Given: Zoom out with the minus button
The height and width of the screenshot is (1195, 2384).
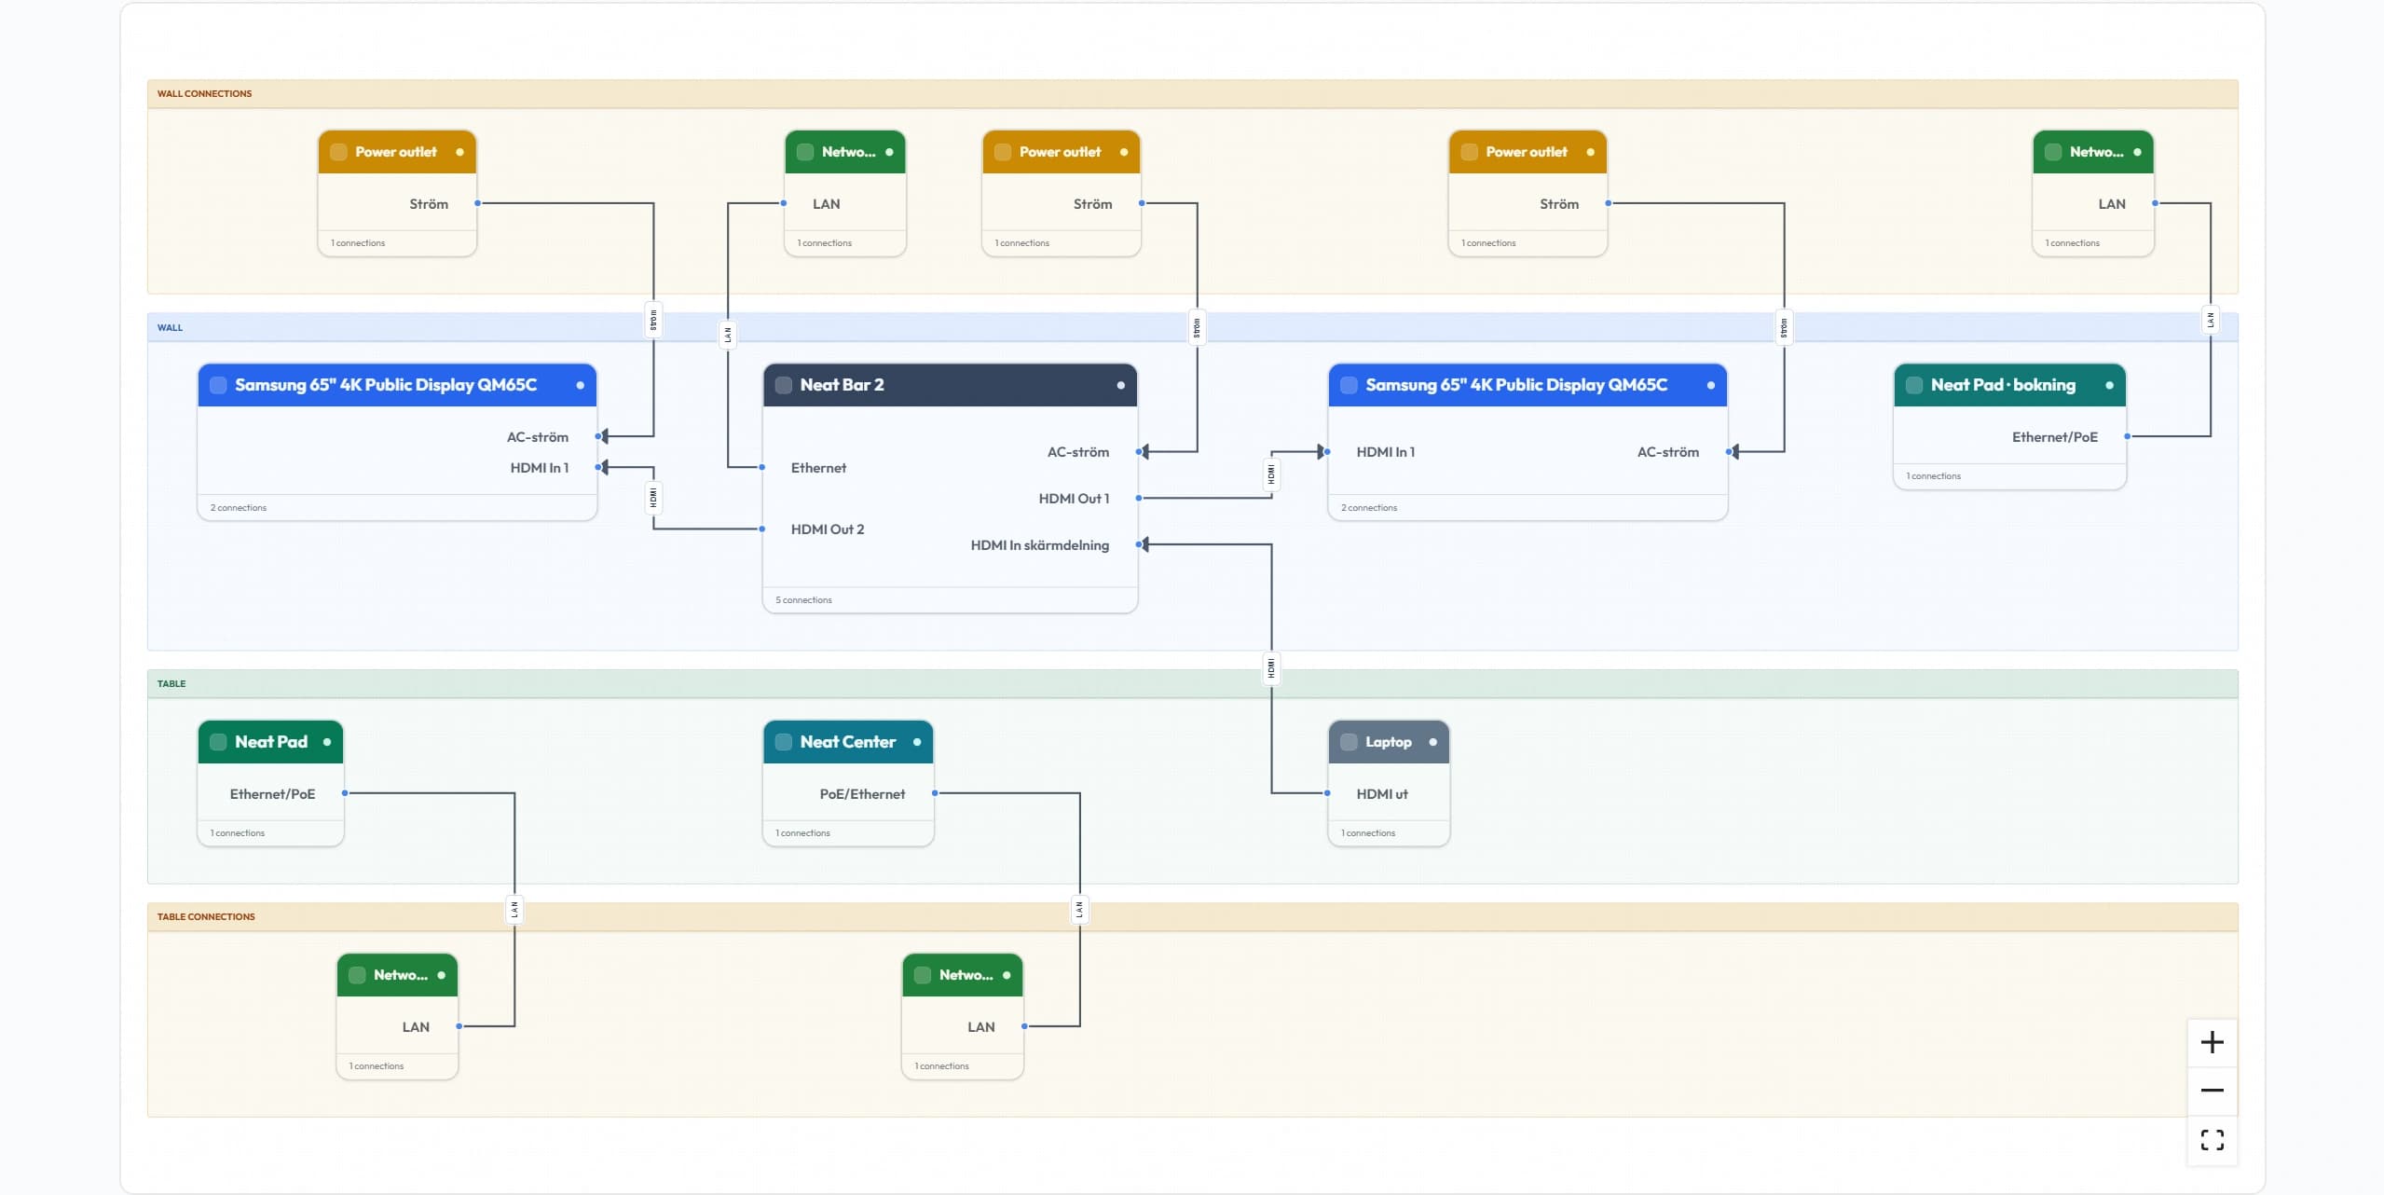Looking at the screenshot, I should [x=2212, y=1091].
